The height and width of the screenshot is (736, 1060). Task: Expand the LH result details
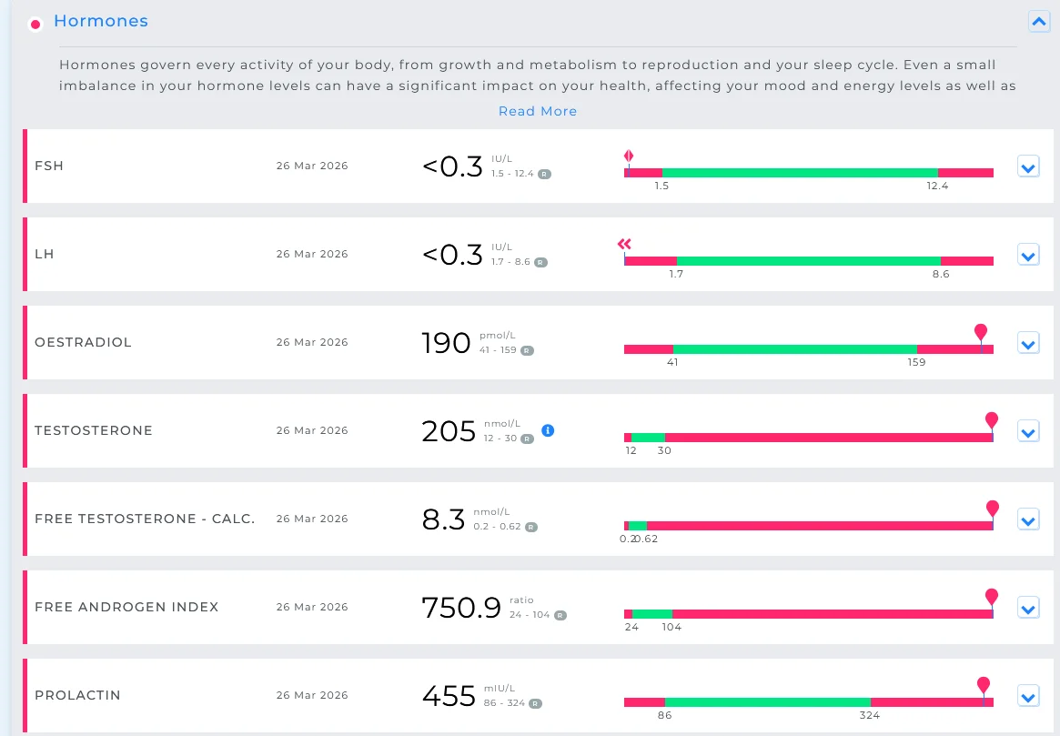(1028, 255)
